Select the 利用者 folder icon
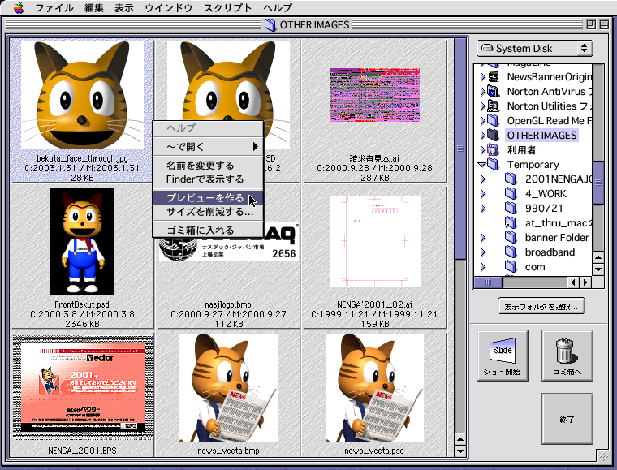 493,149
